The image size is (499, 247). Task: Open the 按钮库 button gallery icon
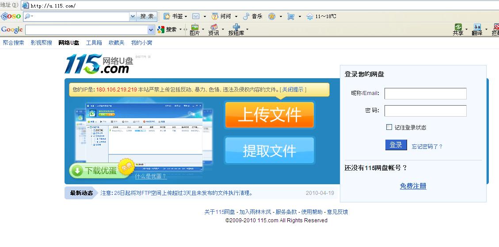(x=236, y=27)
